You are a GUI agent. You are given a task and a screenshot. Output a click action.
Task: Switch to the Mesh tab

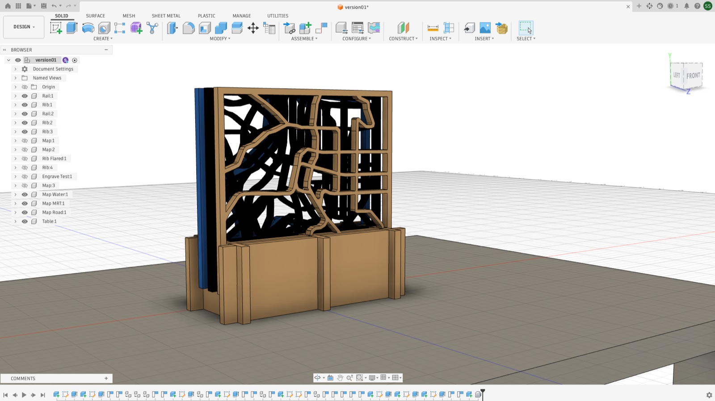pos(129,16)
